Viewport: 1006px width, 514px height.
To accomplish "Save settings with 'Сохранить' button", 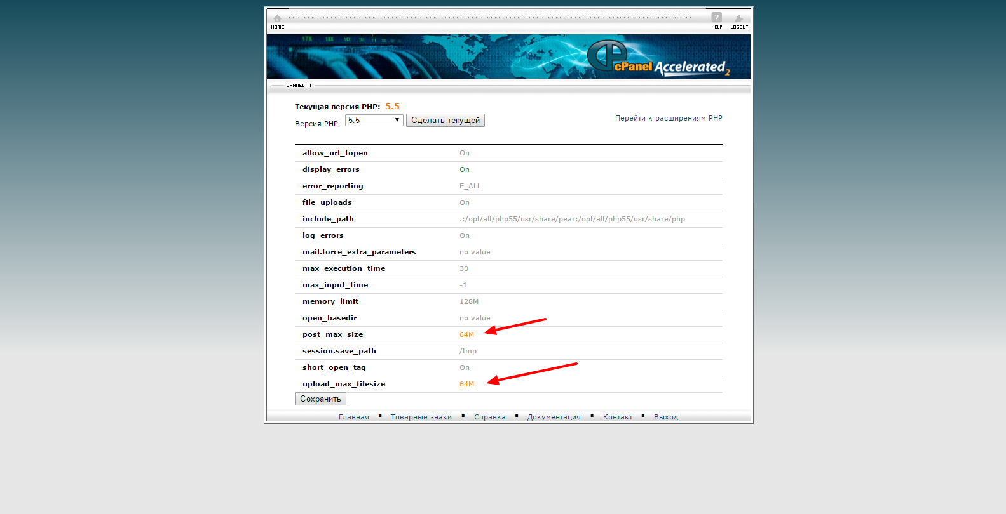I will click(x=320, y=399).
